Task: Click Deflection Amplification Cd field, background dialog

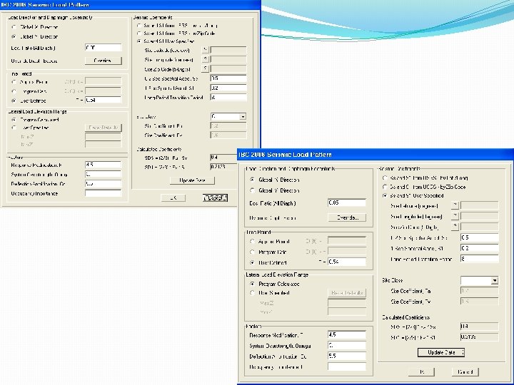Action: point(103,184)
